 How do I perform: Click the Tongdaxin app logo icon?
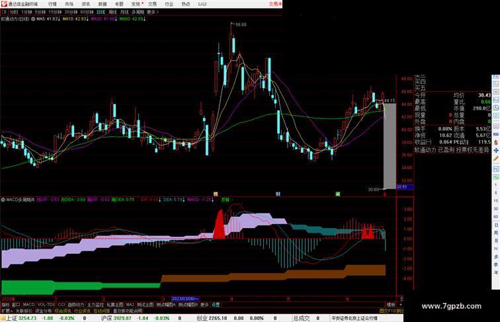point(4,4)
